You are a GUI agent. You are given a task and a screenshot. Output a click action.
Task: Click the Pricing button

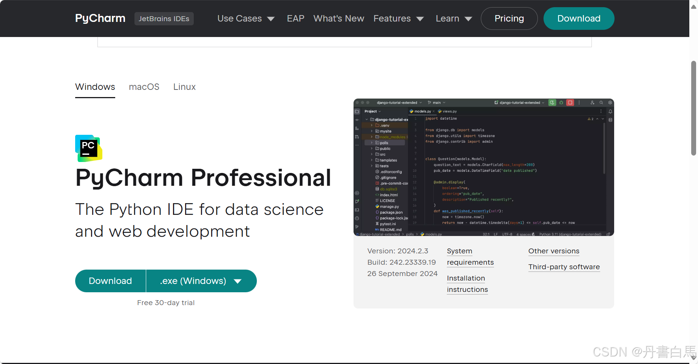click(509, 19)
